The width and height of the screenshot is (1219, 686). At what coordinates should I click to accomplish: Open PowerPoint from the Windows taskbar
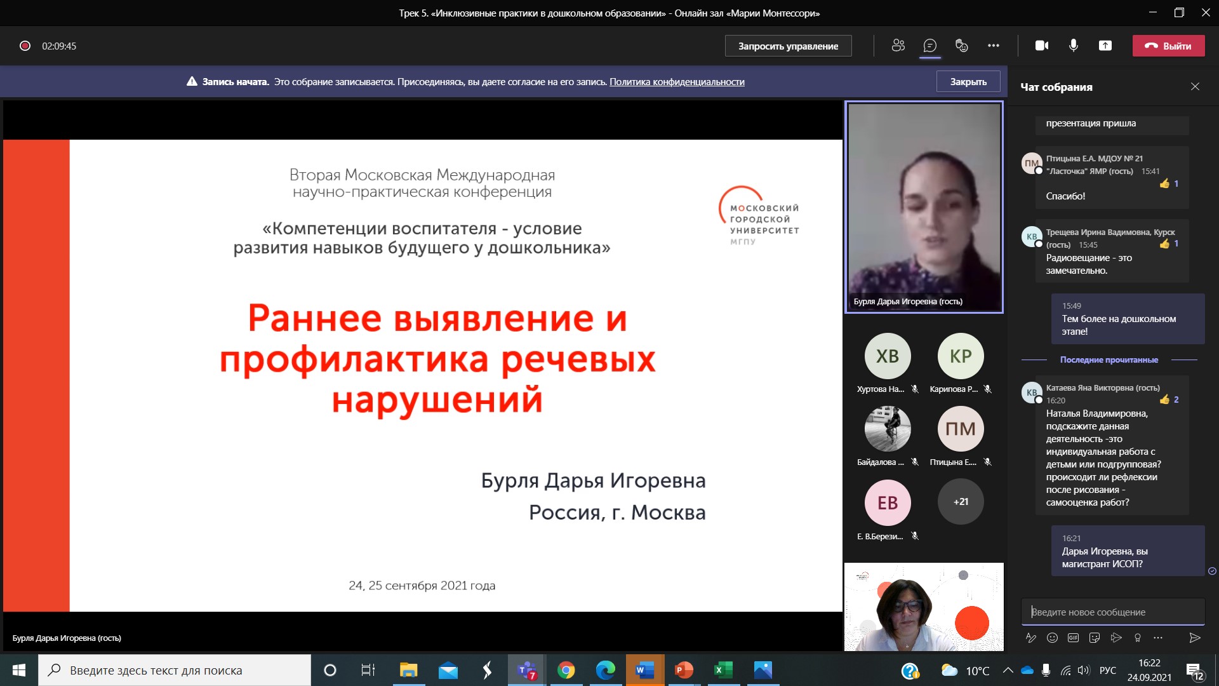[x=684, y=670]
